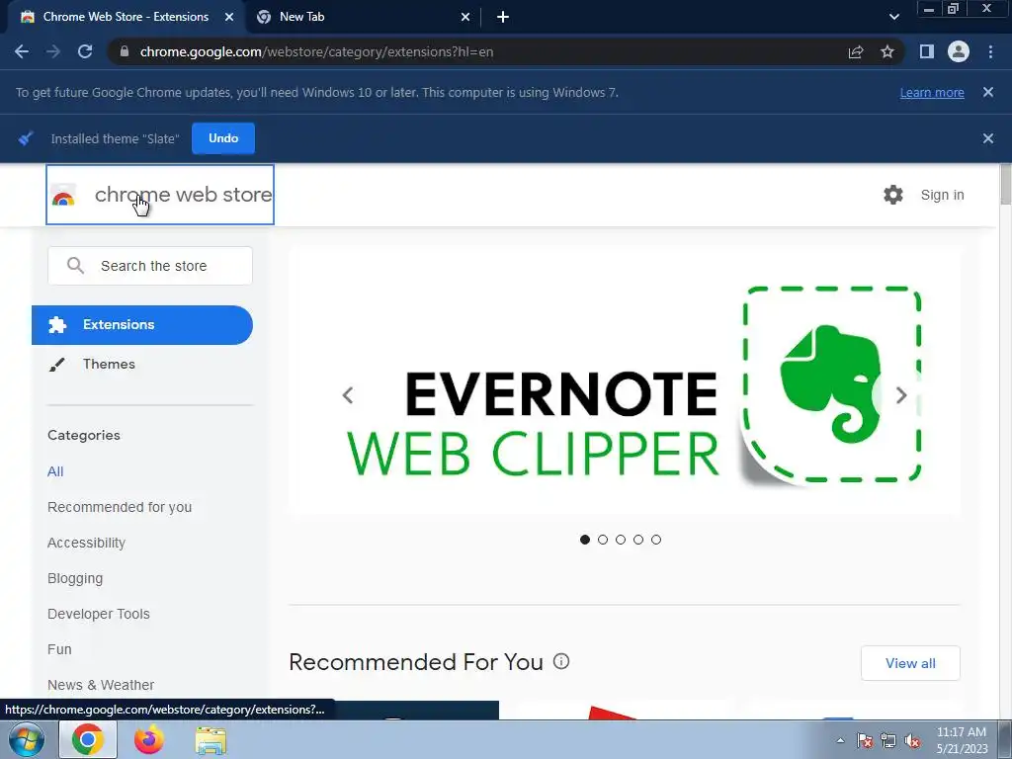
Task: Open a new tab with plus button
Action: (x=503, y=17)
